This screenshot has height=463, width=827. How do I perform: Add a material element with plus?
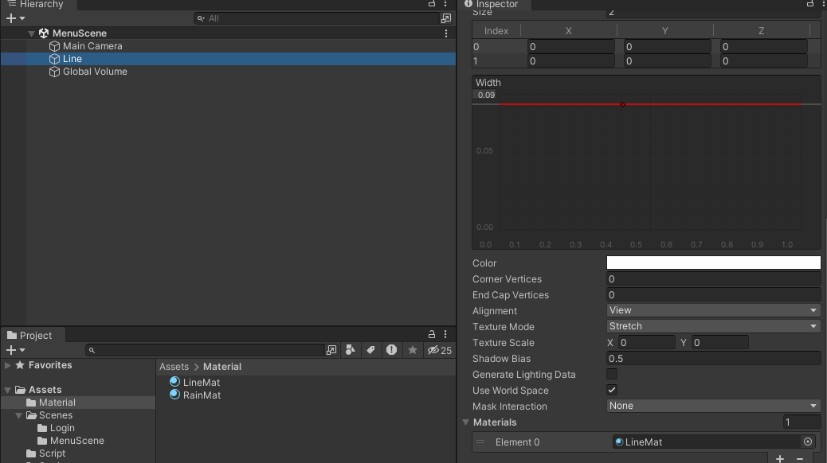tap(780, 459)
